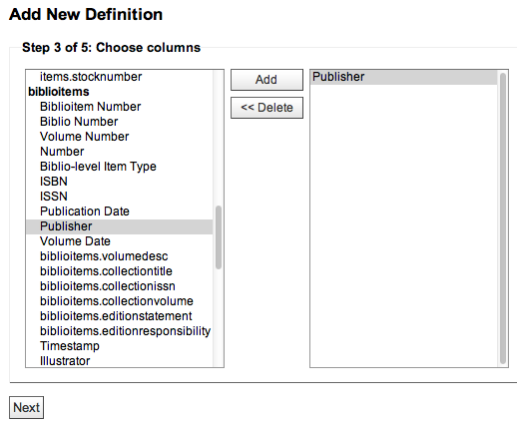Click the << Delete button
517x424 pixels.
click(266, 108)
